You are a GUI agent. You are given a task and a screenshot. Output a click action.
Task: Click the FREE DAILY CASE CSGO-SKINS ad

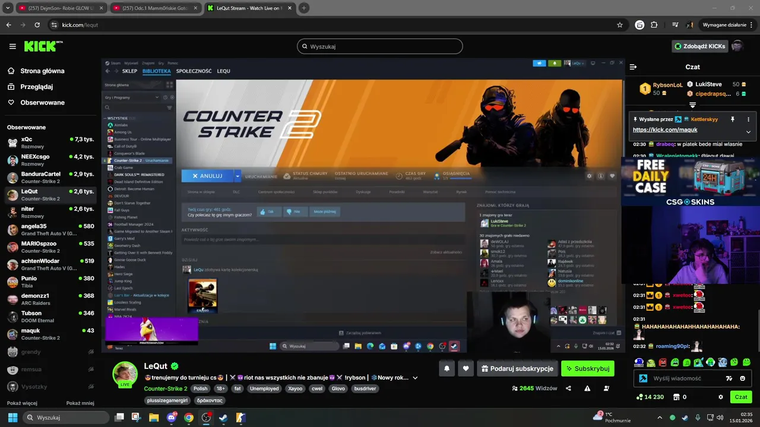[691, 181]
